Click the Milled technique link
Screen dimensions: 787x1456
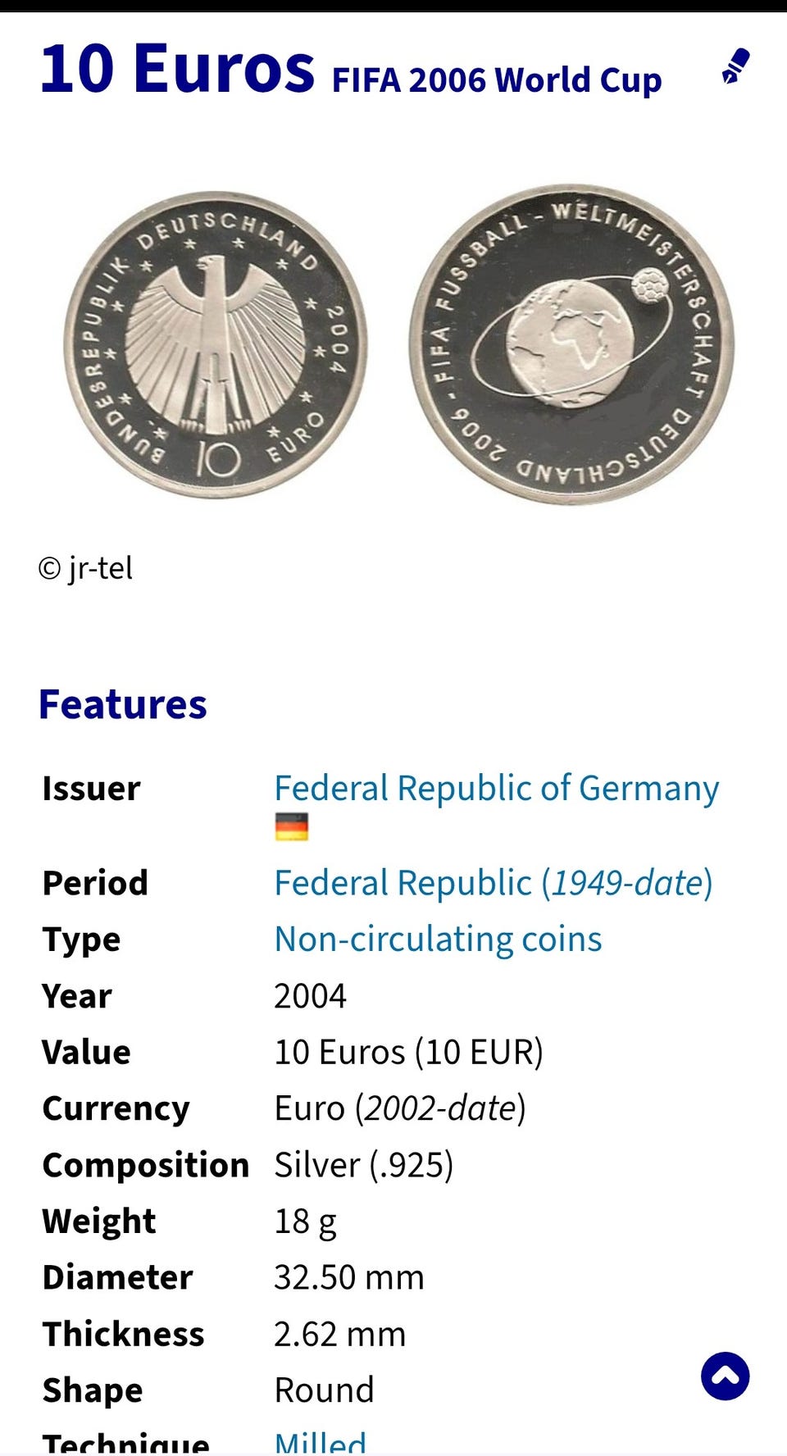(x=320, y=1441)
